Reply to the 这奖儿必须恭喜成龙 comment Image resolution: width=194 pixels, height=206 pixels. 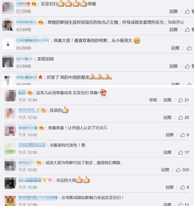[168, 100]
